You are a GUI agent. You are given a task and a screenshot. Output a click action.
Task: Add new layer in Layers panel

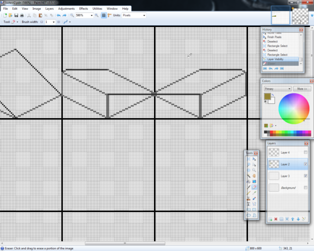click(270, 219)
